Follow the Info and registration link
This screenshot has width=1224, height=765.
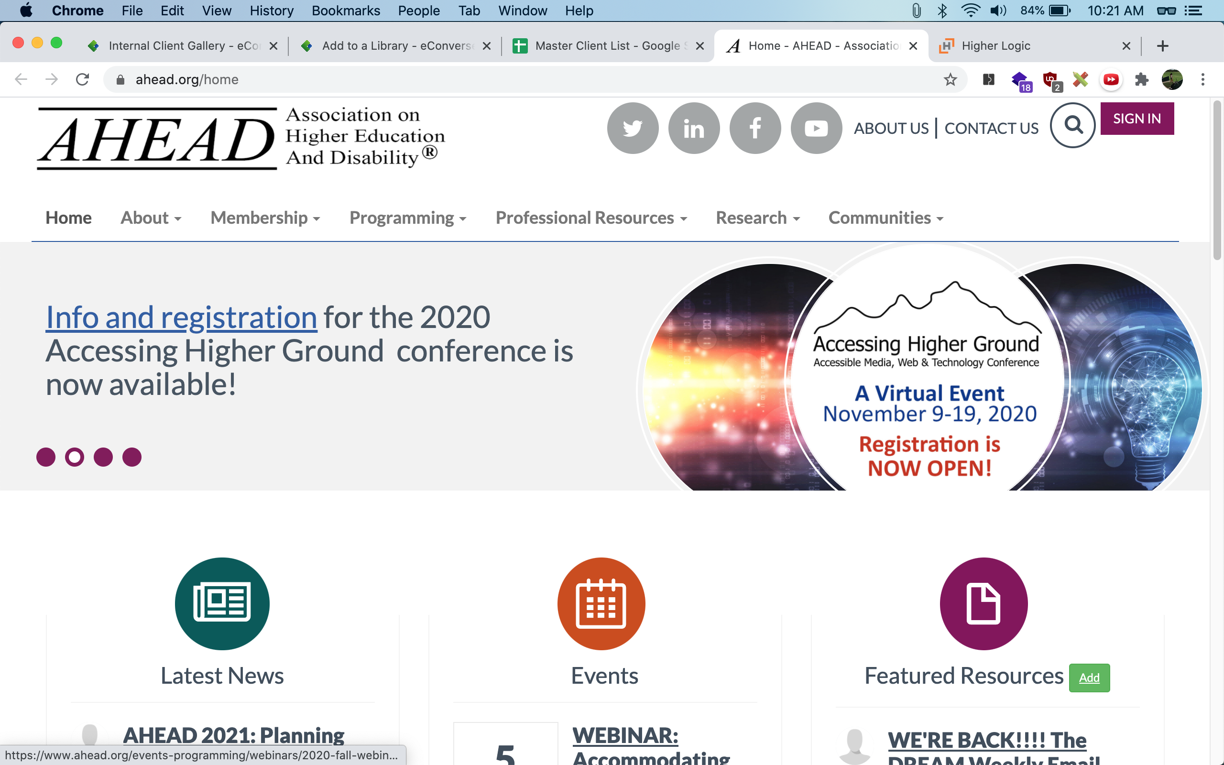click(x=181, y=317)
